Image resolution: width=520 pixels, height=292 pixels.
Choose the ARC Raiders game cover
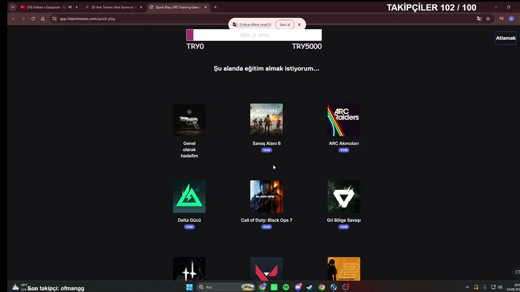click(344, 120)
